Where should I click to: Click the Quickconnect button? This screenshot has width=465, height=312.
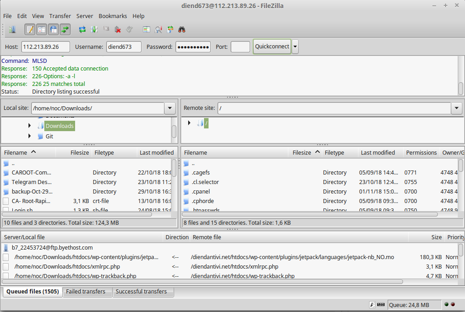click(272, 47)
